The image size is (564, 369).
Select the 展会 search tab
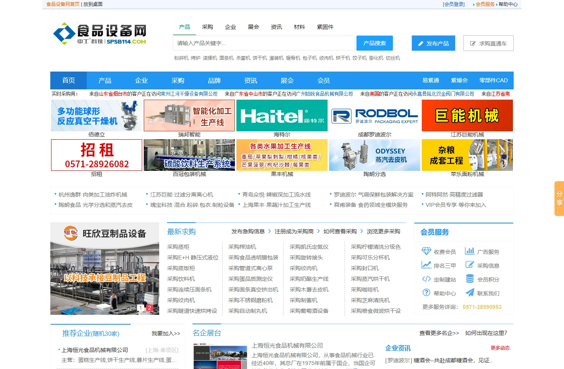pos(253,27)
